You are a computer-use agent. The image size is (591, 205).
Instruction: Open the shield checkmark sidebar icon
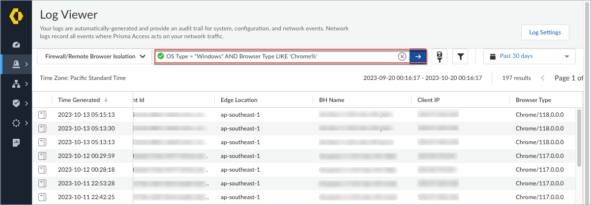[16, 103]
